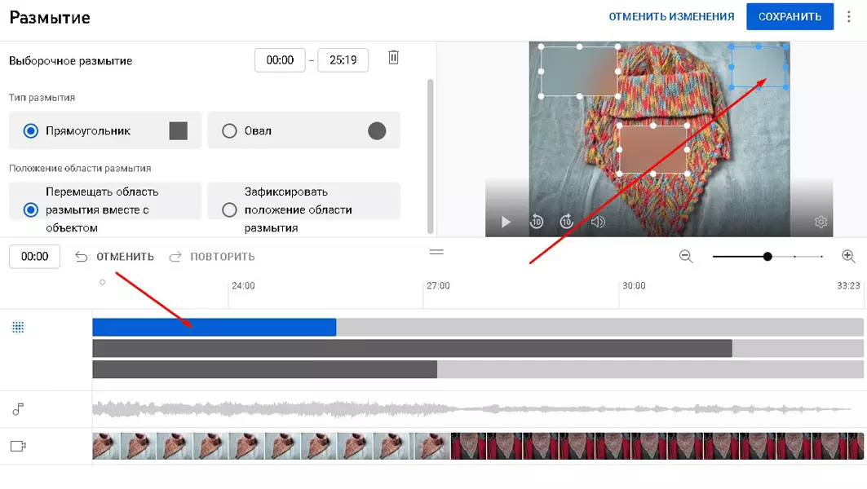Image resolution: width=867 pixels, height=489 pixels.
Task: Open the three-dot more options menu
Action: click(849, 16)
